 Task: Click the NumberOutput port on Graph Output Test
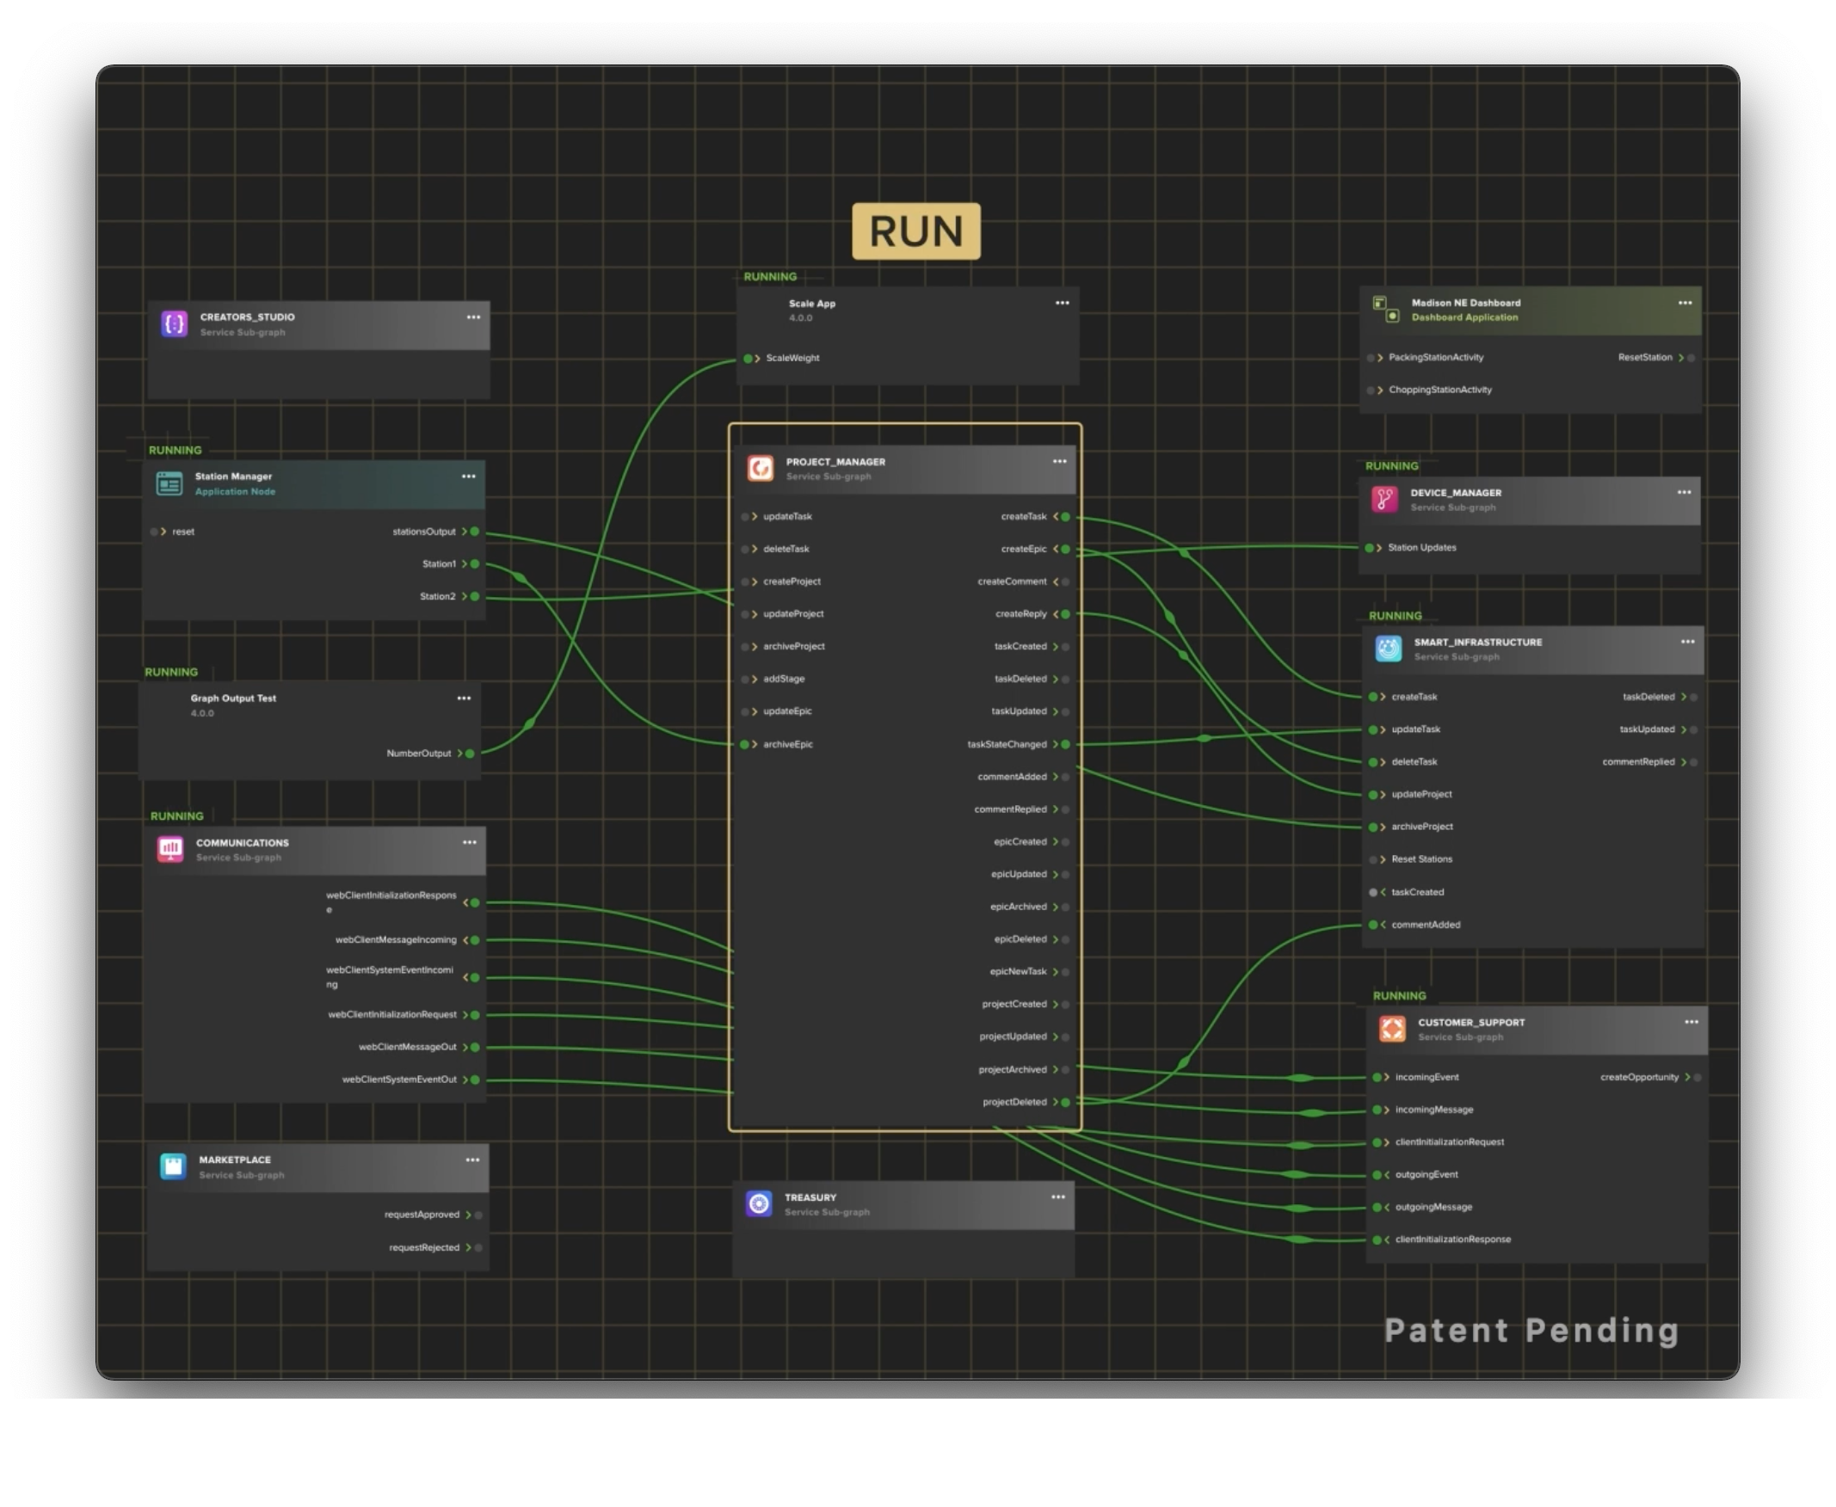tap(470, 753)
